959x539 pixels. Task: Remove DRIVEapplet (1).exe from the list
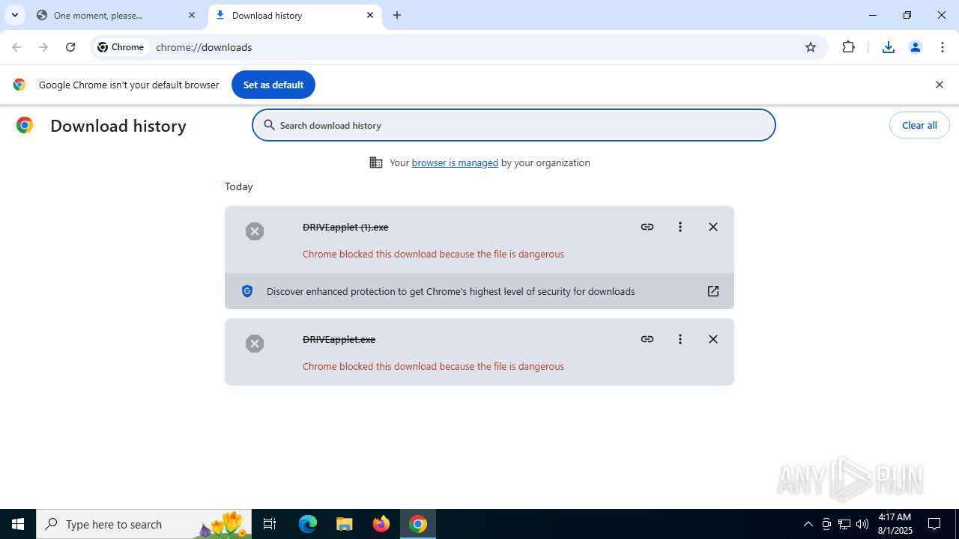713,227
